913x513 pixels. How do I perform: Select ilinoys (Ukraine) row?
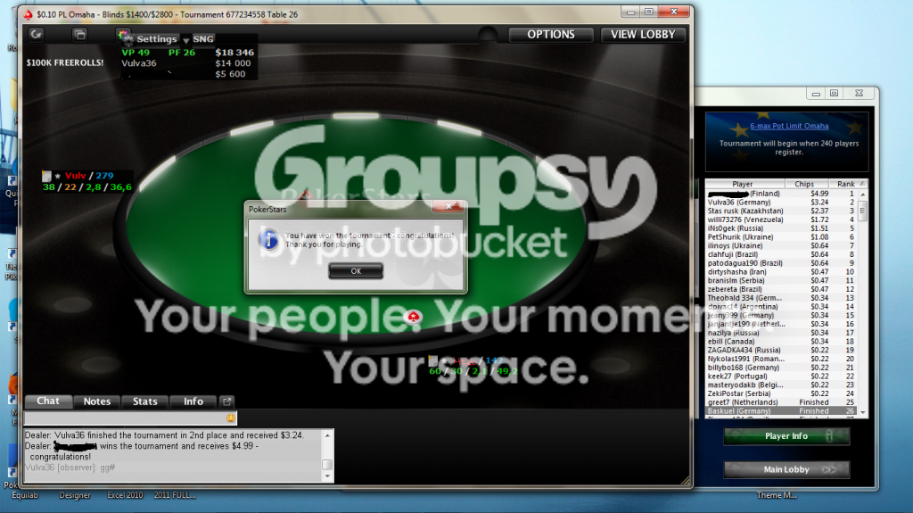[781, 246]
